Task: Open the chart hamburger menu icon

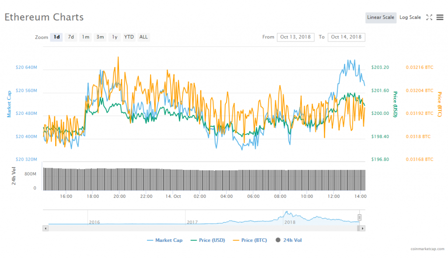Action: tap(440, 17)
